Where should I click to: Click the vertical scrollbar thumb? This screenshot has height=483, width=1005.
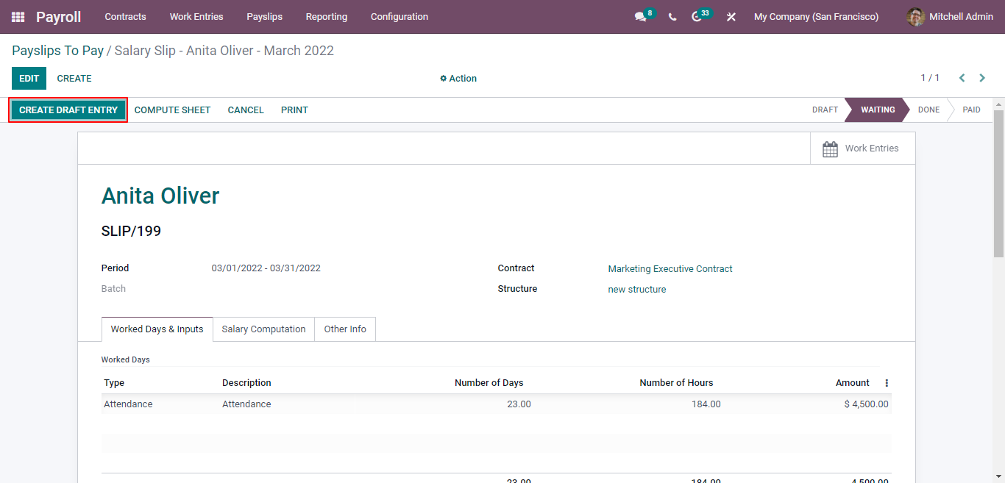pyautogui.click(x=998, y=184)
